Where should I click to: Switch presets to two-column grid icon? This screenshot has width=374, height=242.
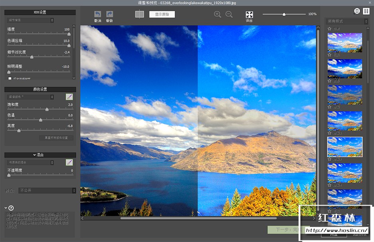coord(366,11)
